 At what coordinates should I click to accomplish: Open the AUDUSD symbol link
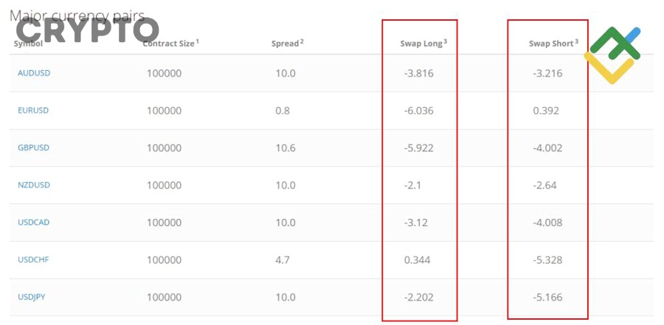(x=34, y=73)
